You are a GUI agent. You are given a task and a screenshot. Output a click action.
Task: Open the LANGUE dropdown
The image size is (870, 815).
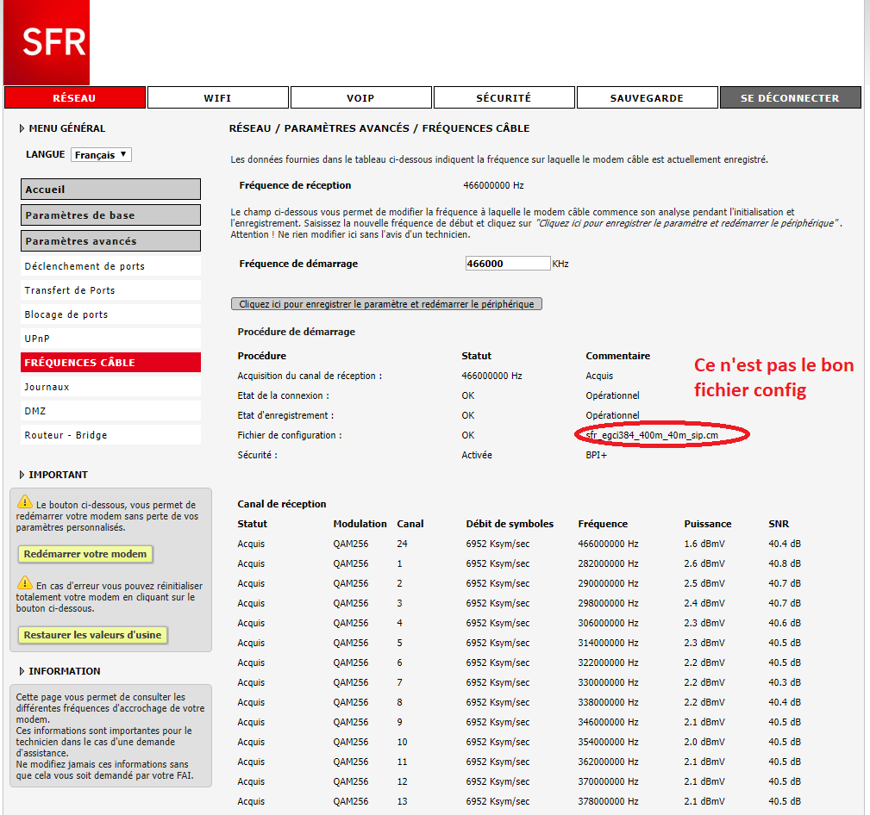(101, 155)
